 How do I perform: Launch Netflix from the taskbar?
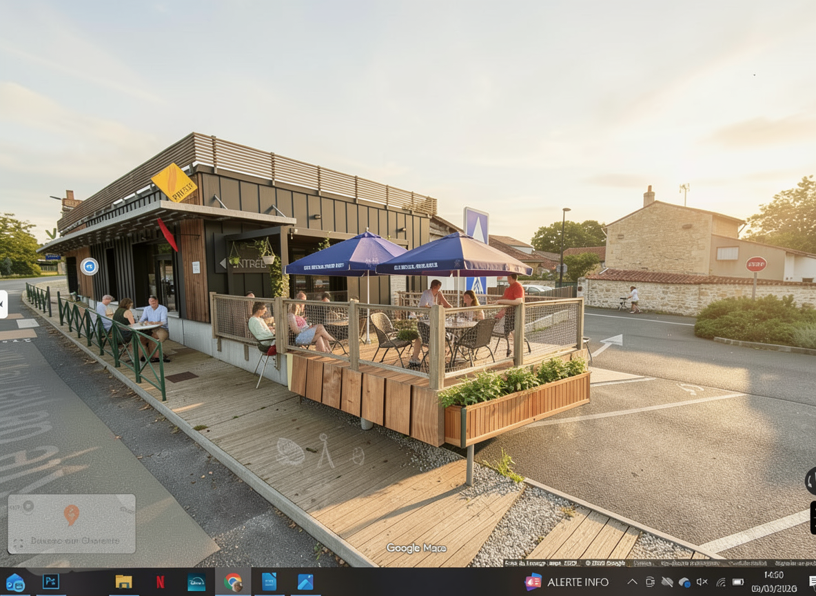click(x=160, y=582)
